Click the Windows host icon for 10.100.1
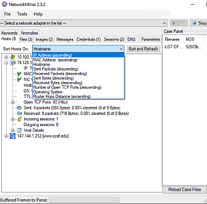 [x=13, y=57]
